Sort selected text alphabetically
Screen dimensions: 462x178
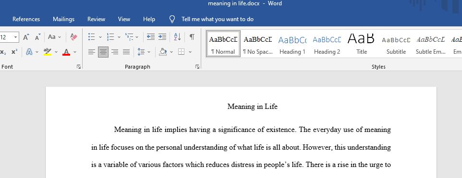pyautogui.click(x=177, y=37)
